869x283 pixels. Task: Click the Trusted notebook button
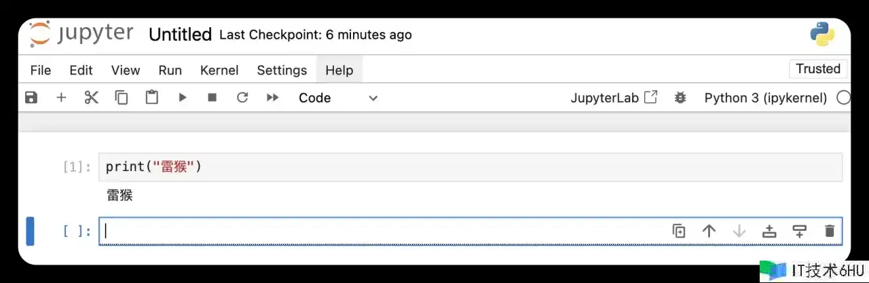tap(818, 69)
